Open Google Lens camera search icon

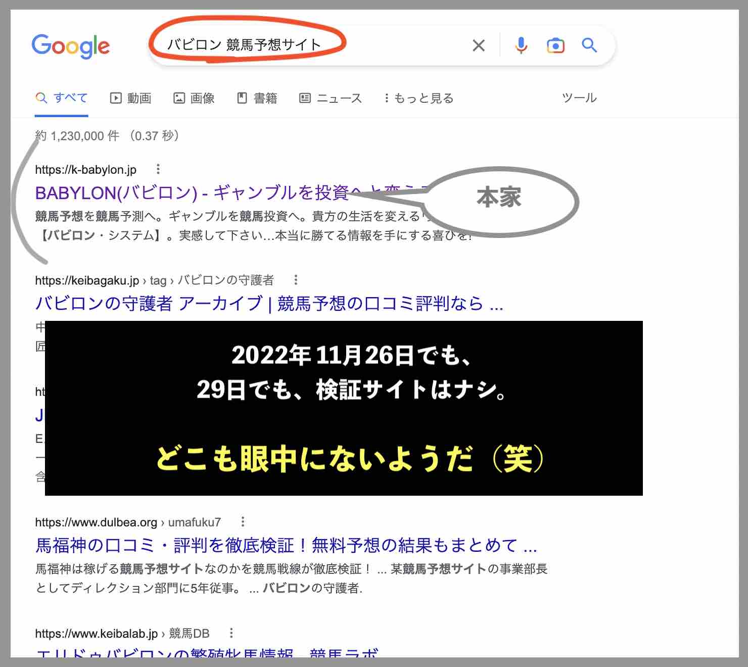pyautogui.click(x=555, y=45)
